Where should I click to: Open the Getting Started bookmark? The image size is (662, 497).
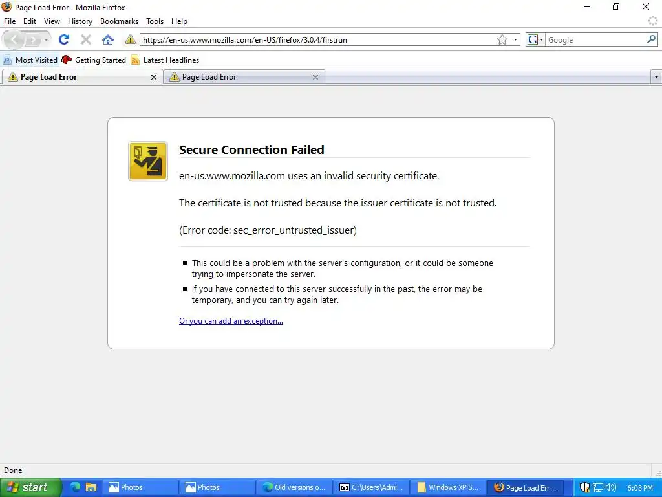[94, 60]
